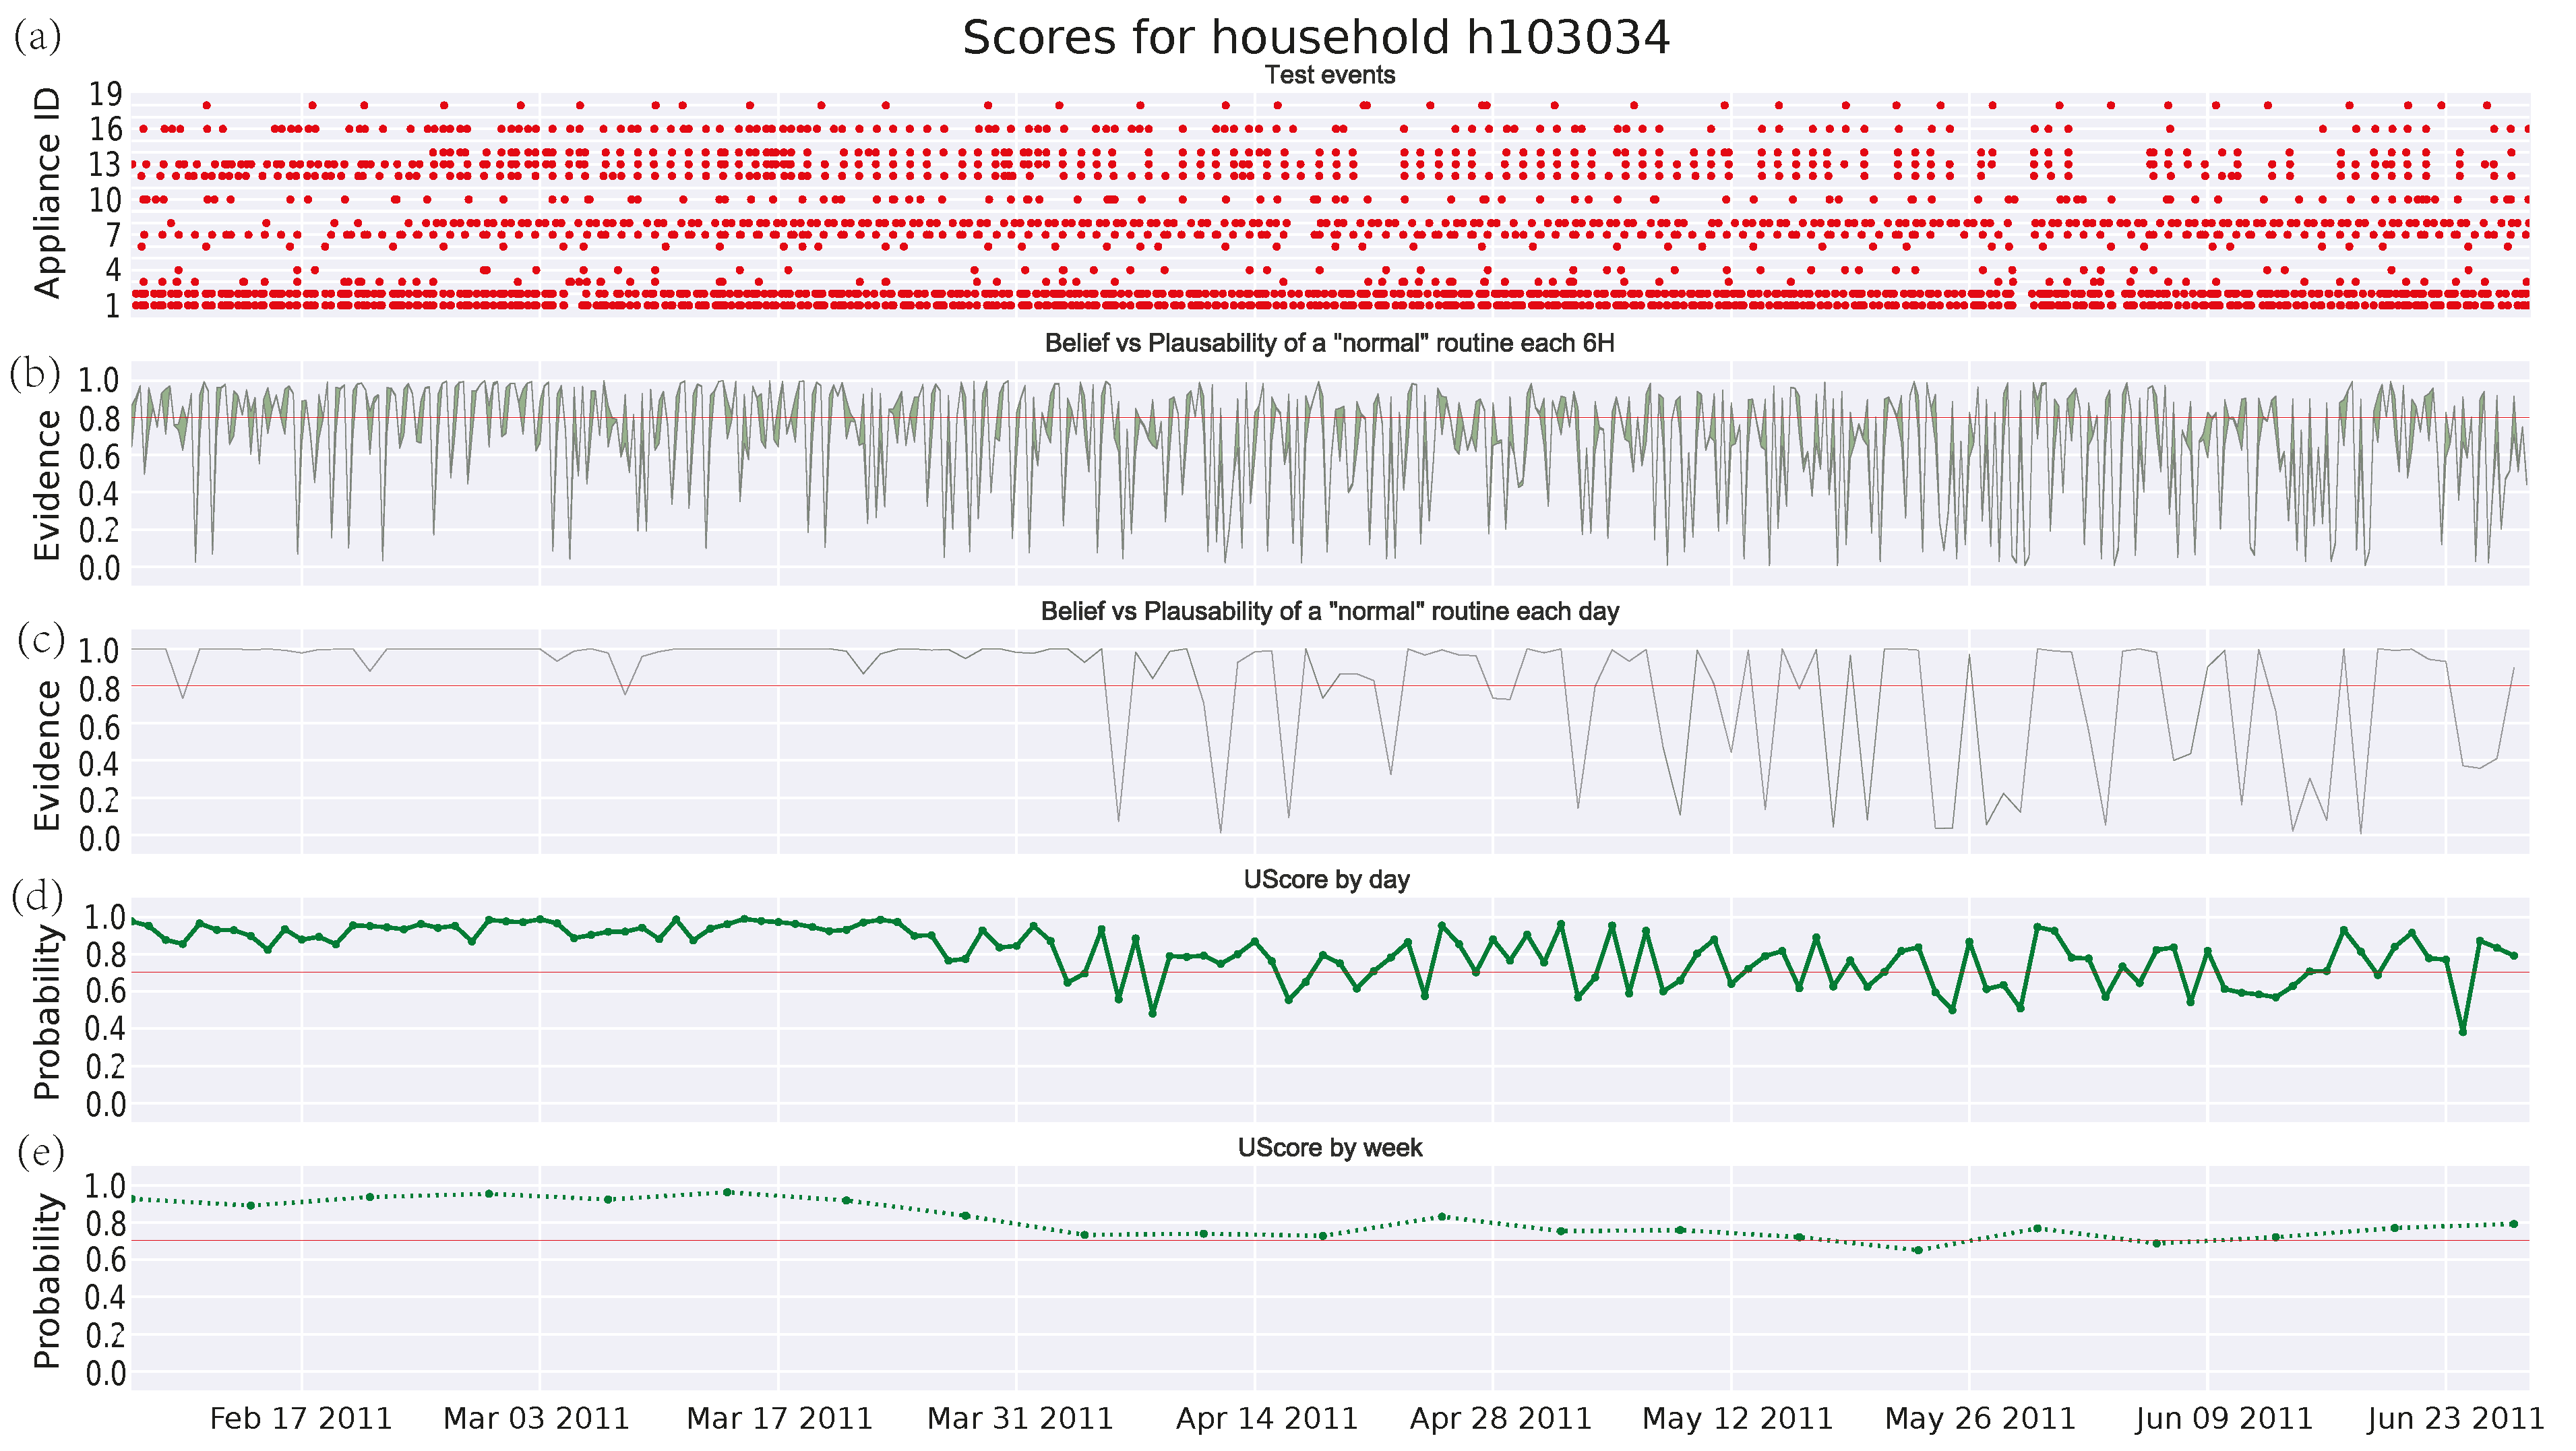
Task: Click the 'Mar 17 2011' date tick label
Action: pos(779,1418)
